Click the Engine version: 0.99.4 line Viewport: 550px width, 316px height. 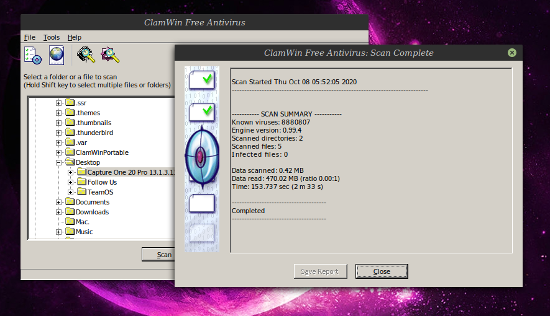267,130
